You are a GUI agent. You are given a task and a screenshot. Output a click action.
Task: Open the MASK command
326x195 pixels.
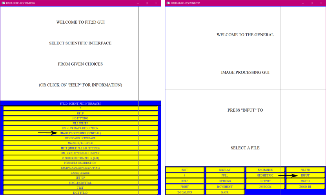(225, 192)
